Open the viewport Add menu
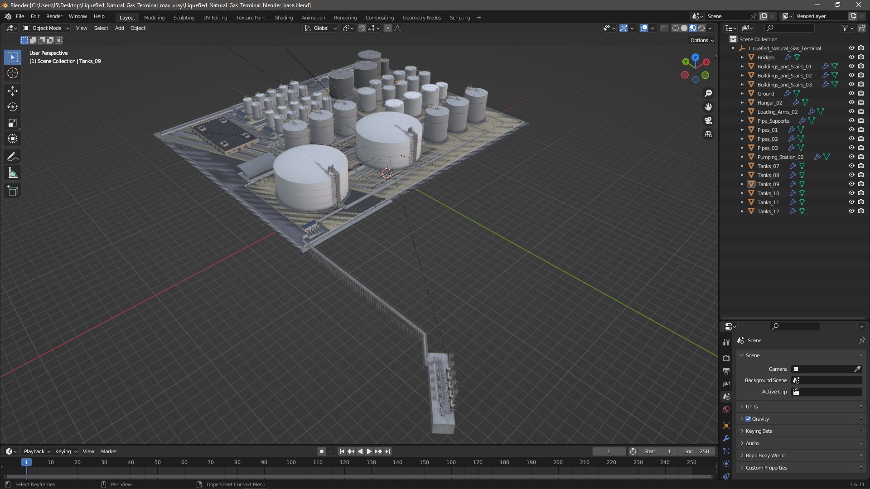 point(119,28)
